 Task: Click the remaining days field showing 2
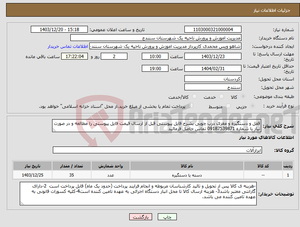pyautogui.click(x=114, y=56)
